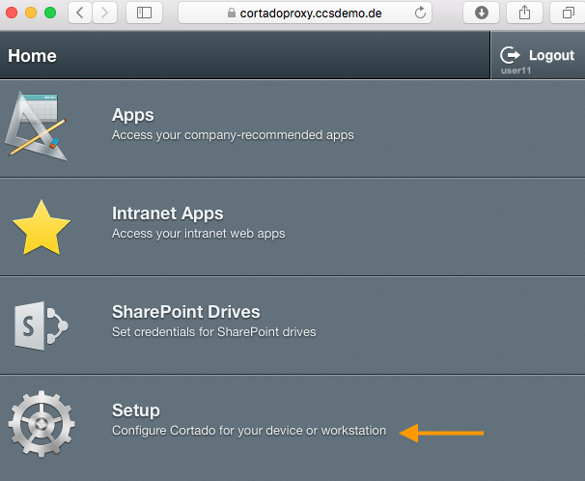
Task: Click the yellow star Intranet Apps icon
Action: coord(42,228)
